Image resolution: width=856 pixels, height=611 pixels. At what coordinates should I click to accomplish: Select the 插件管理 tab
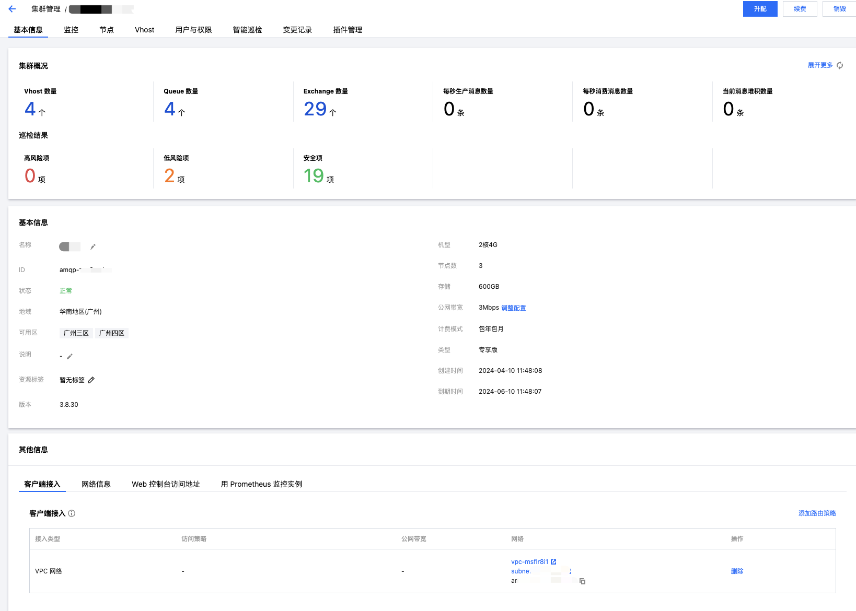348,30
